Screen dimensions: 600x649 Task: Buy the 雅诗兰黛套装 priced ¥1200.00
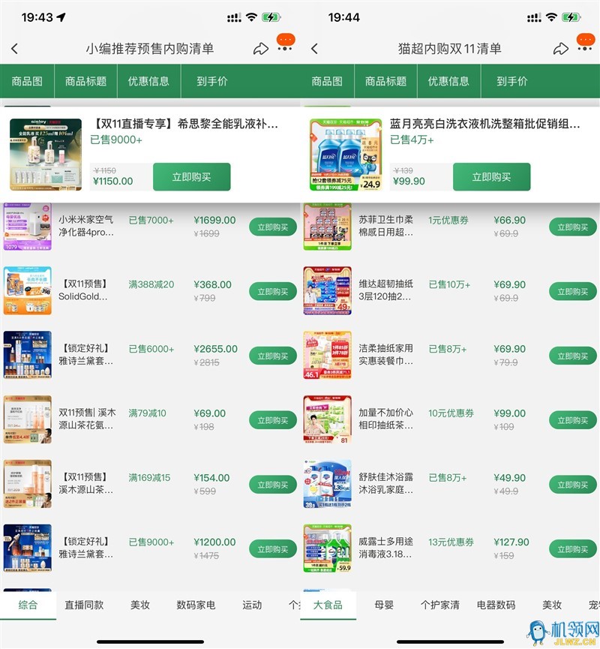coord(273,549)
